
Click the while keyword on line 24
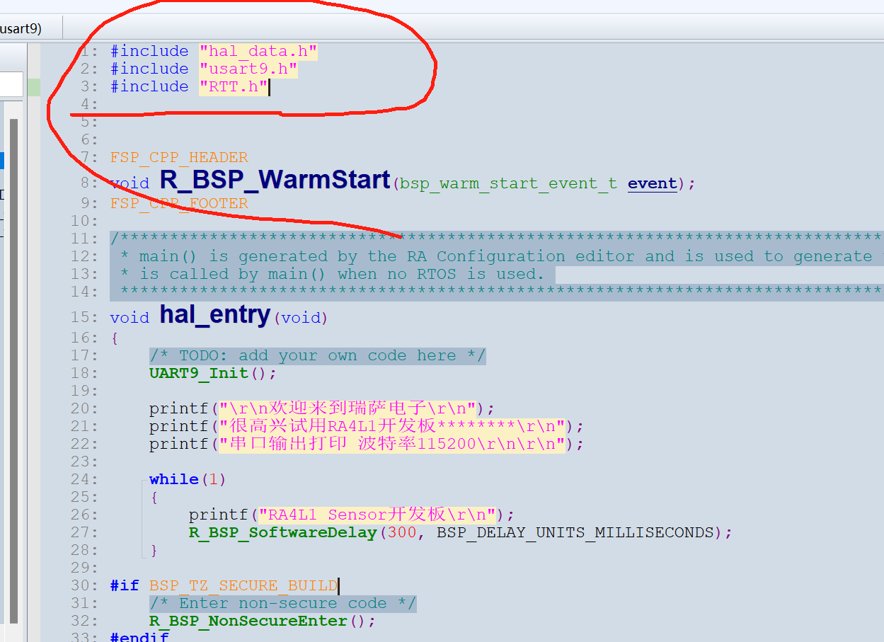tap(174, 479)
